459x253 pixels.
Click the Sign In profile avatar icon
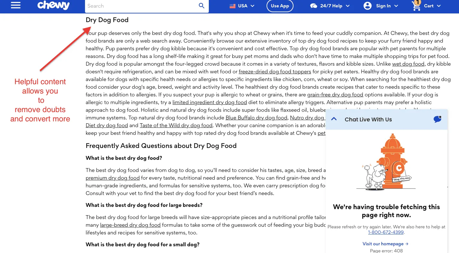click(x=368, y=6)
